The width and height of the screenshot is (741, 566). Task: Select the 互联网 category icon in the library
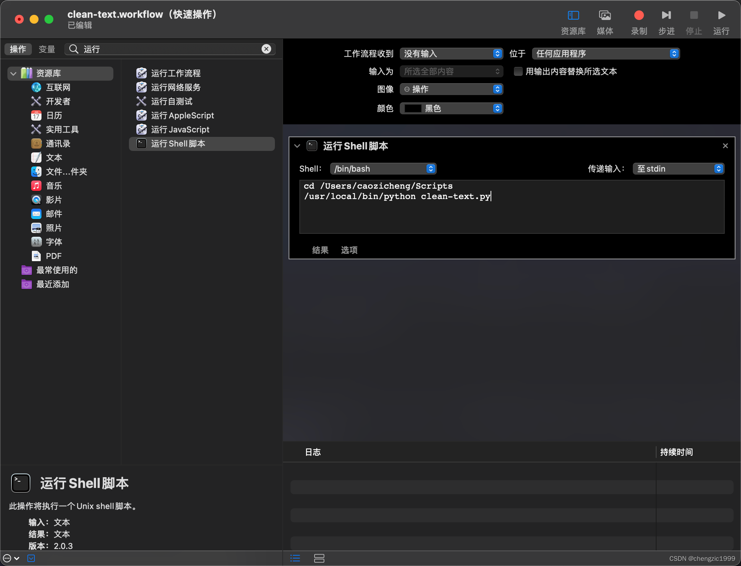click(36, 87)
